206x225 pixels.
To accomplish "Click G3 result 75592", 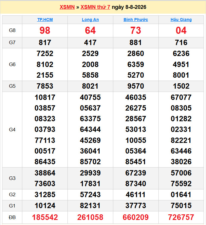I will (x=181, y=184).
